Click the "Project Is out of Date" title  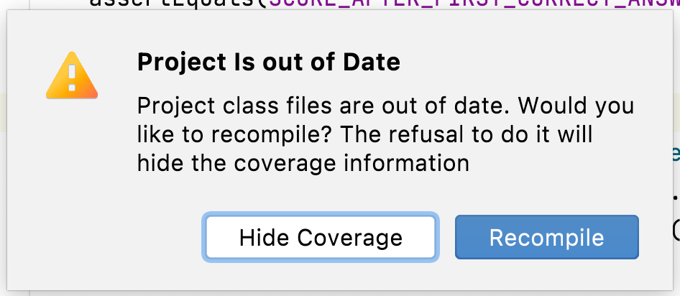(x=268, y=62)
